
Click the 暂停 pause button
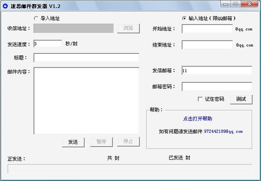tap(101, 142)
